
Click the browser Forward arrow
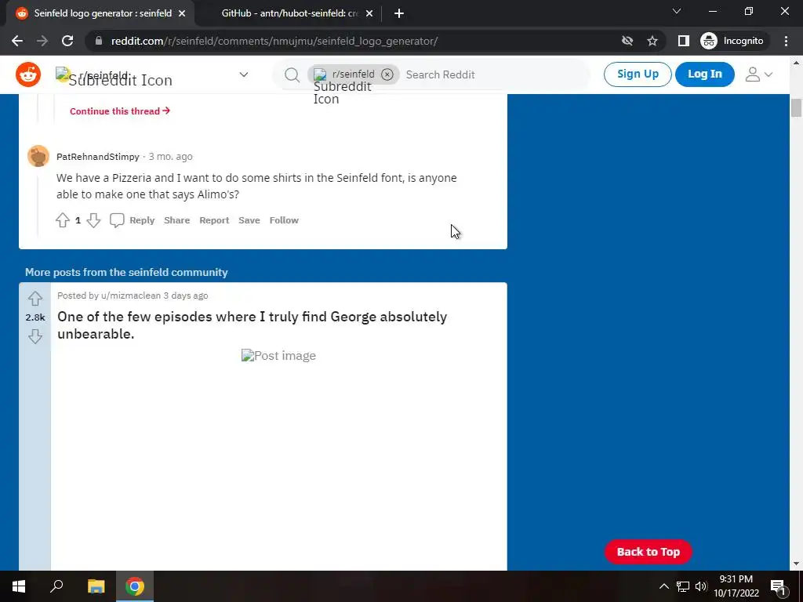[42, 41]
